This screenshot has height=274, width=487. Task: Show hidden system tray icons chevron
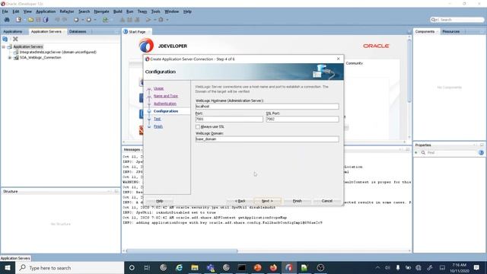(x=377, y=267)
